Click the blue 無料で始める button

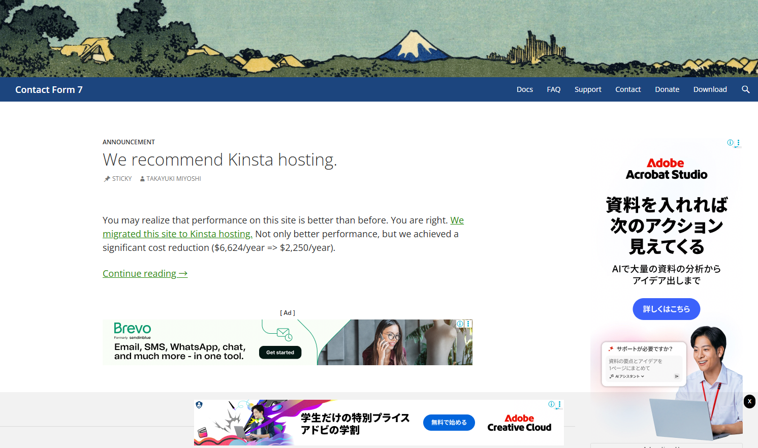(x=449, y=423)
